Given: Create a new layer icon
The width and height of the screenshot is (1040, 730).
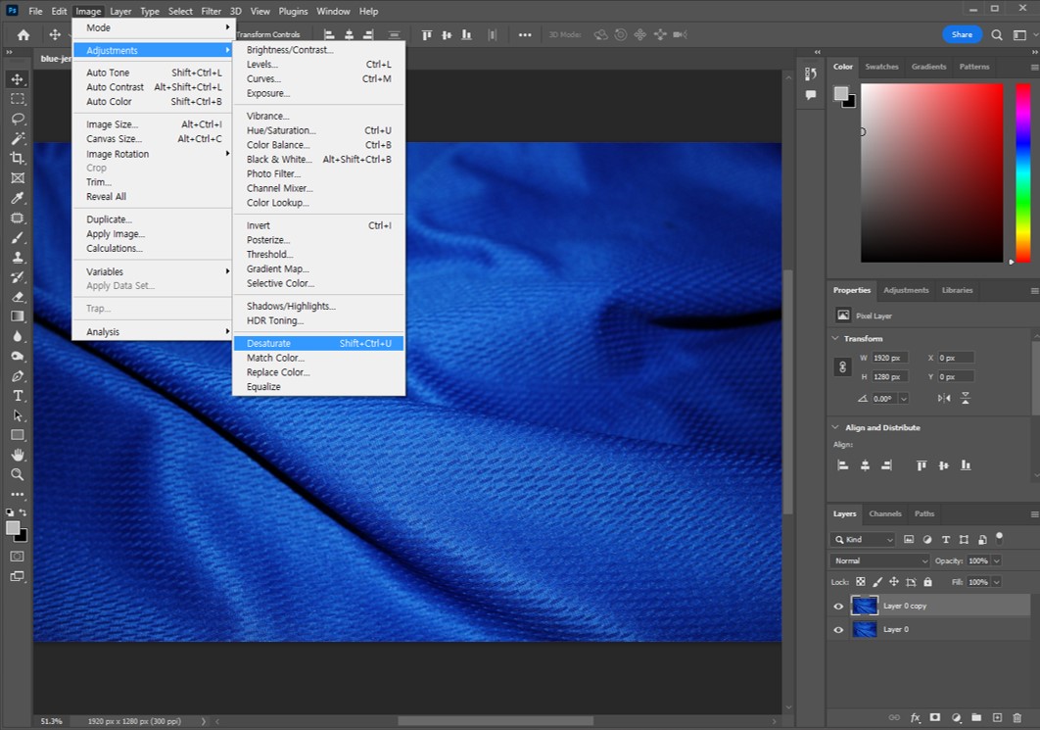Looking at the screenshot, I should coord(997,717).
